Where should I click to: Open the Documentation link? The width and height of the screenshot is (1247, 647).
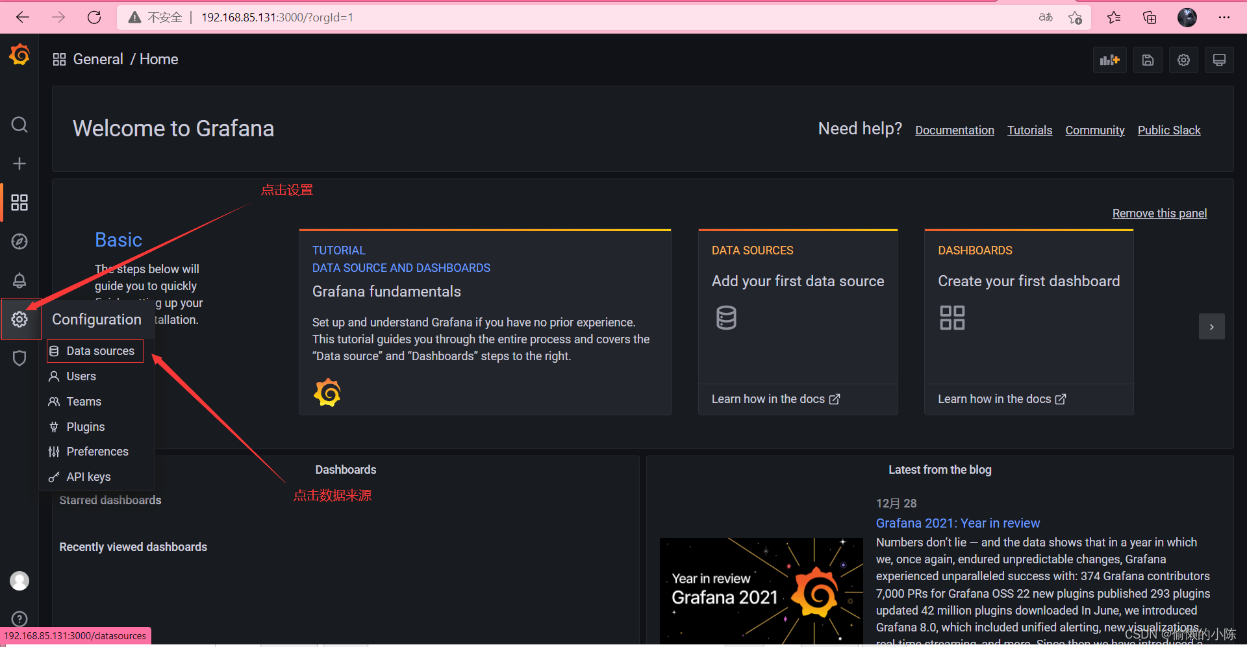tap(954, 130)
